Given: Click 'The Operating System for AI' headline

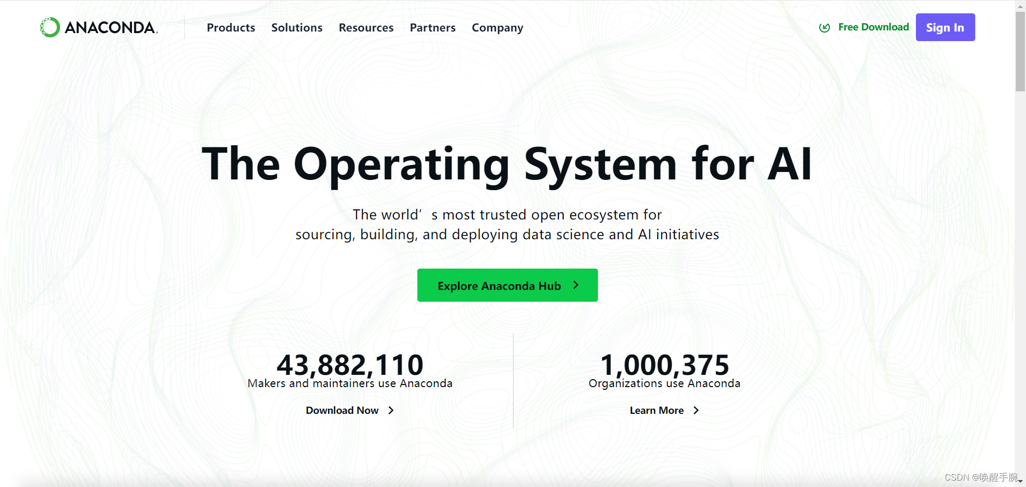Looking at the screenshot, I should [507, 164].
